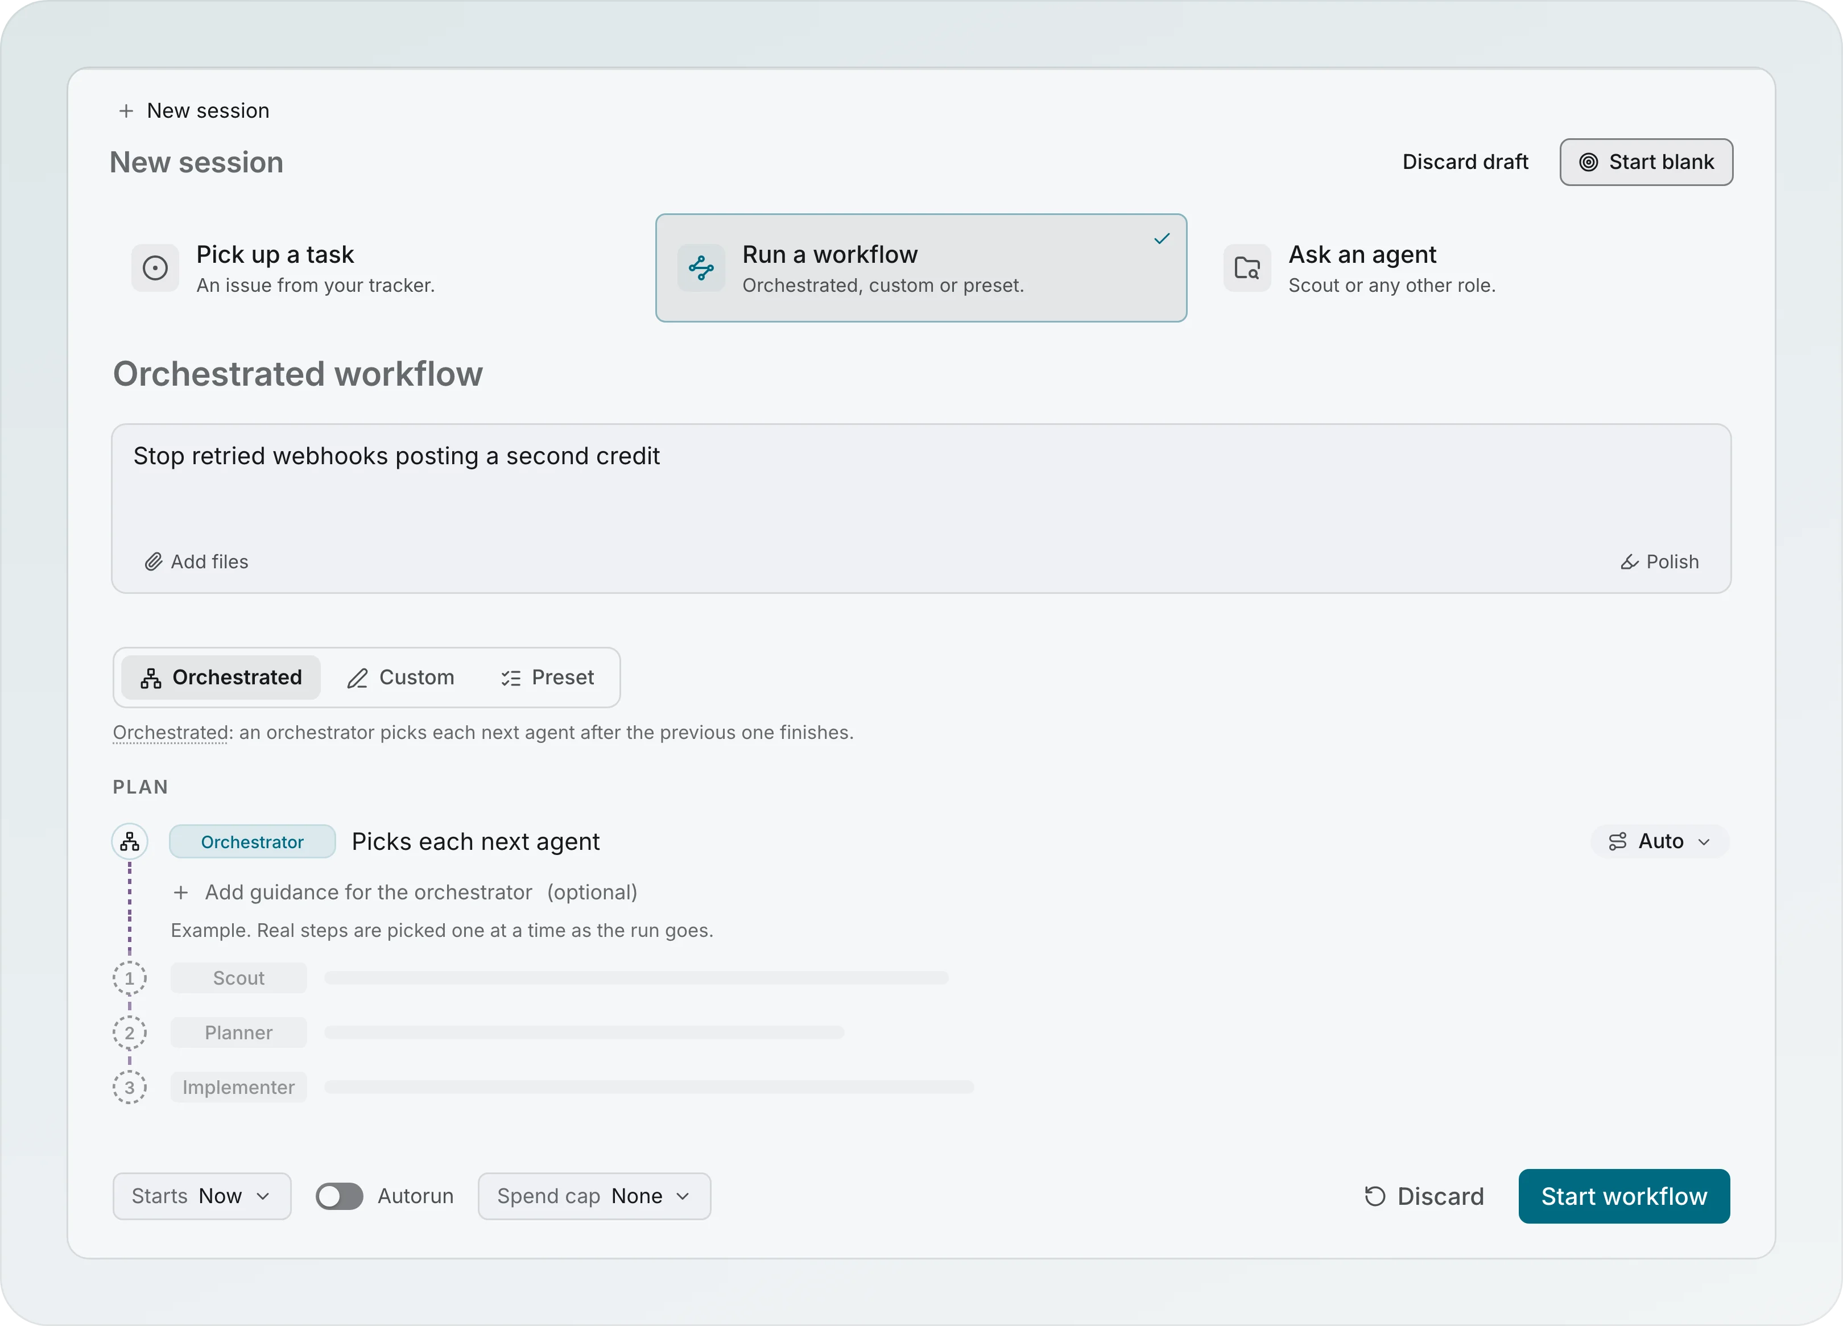Click the paperclip Add files icon

[154, 561]
